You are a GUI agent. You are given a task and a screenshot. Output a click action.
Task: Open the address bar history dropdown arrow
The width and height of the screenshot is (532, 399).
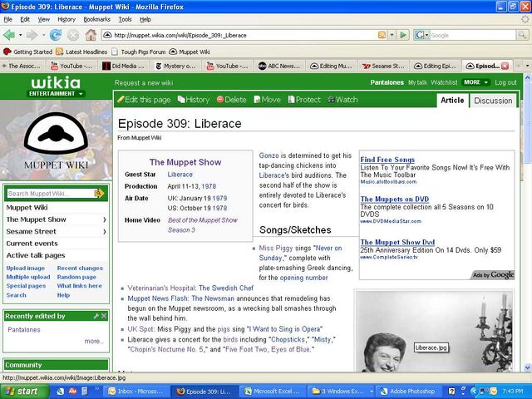(x=392, y=35)
